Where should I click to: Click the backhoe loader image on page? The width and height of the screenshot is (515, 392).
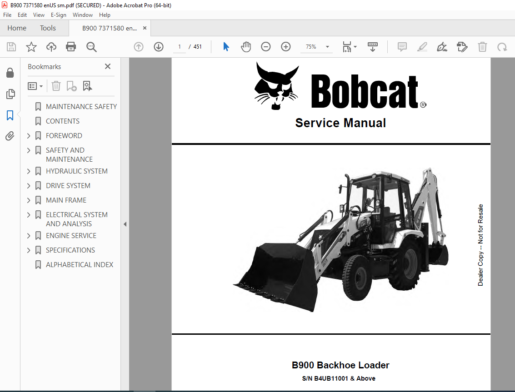pyautogui.click(x=340, y=240)
